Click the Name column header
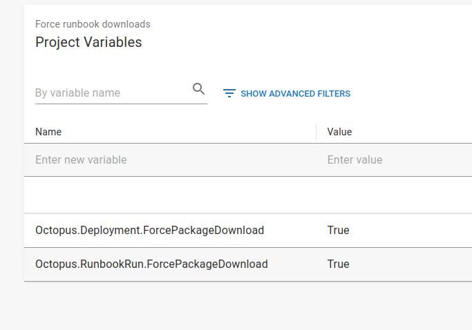This screenshot has width=472, height=330. [48, 132]
